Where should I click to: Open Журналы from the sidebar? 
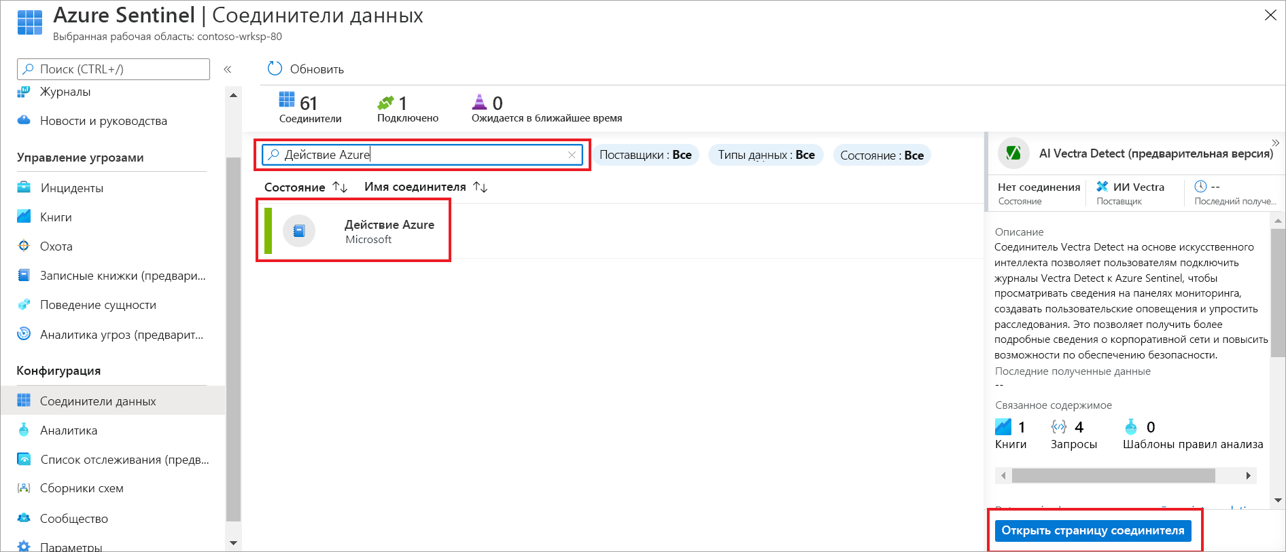[x=65, y=92]
